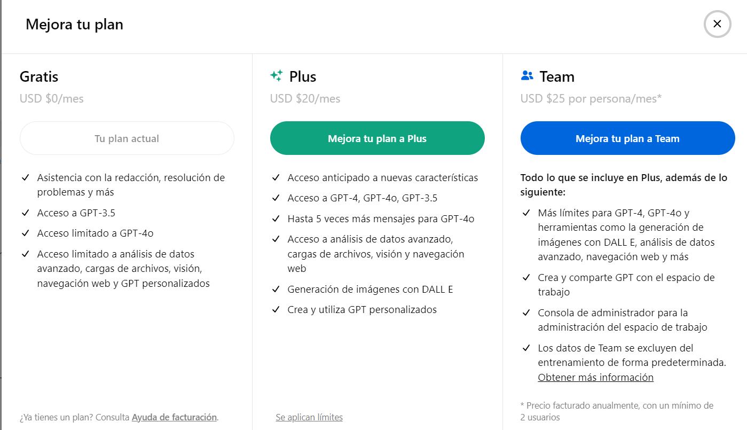Click the 'Tu plan actual' button
Image resolution: width=747 pixels, height=430 pixels.
click(127, 138)
